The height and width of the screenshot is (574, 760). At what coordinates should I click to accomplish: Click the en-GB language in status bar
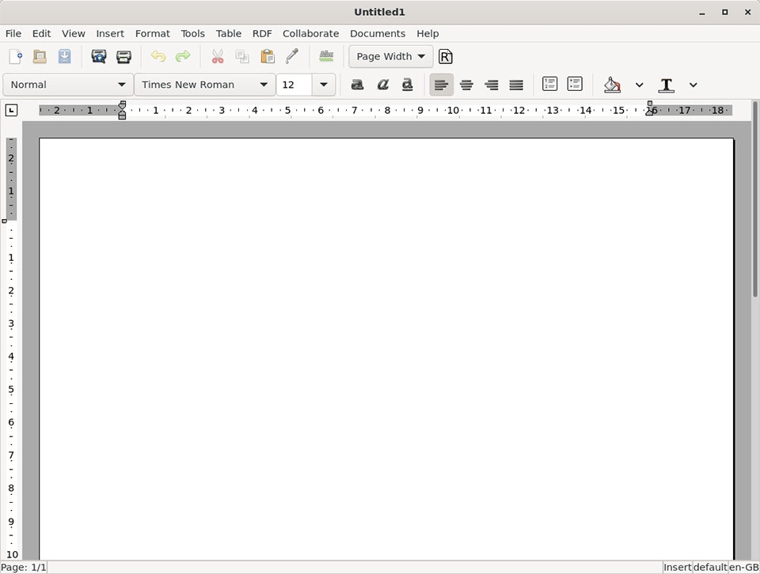[743, 567]
